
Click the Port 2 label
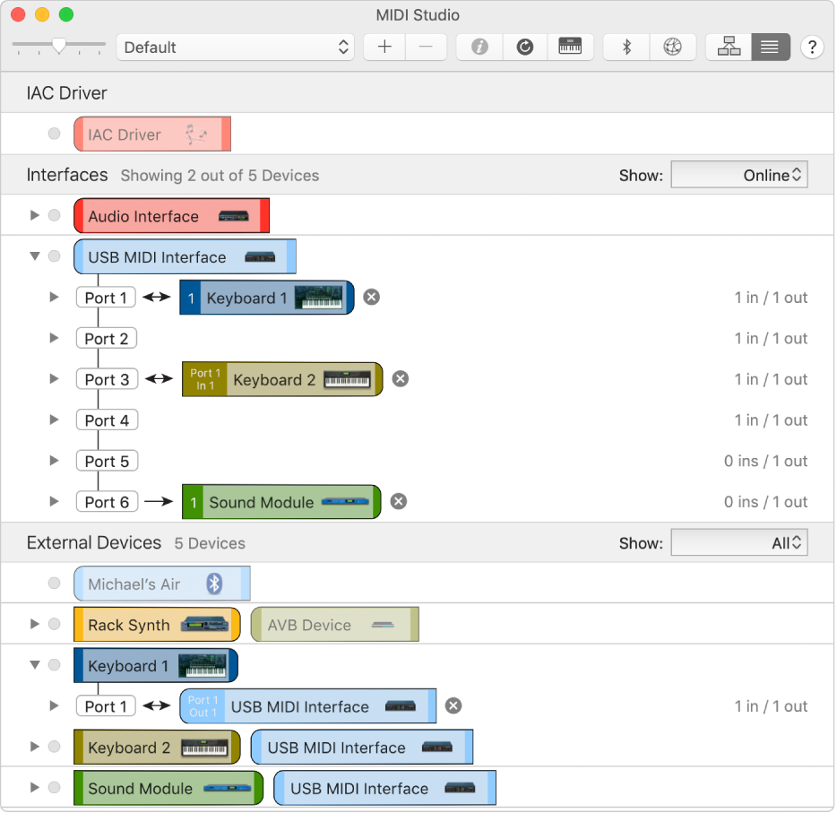[x=106, y=339]
